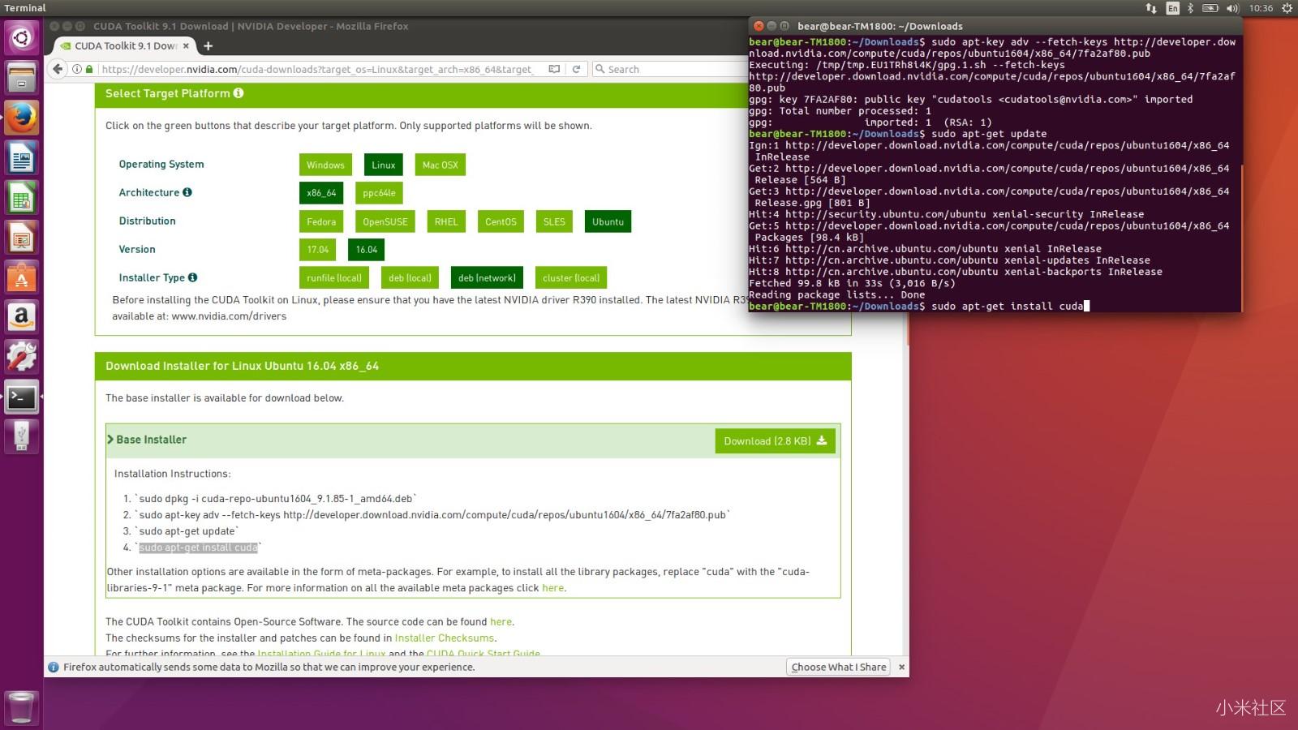The width and height of the screenshot is (1298, 730).
Task: Choose RHEL distribution
Action: pos(446,221)
